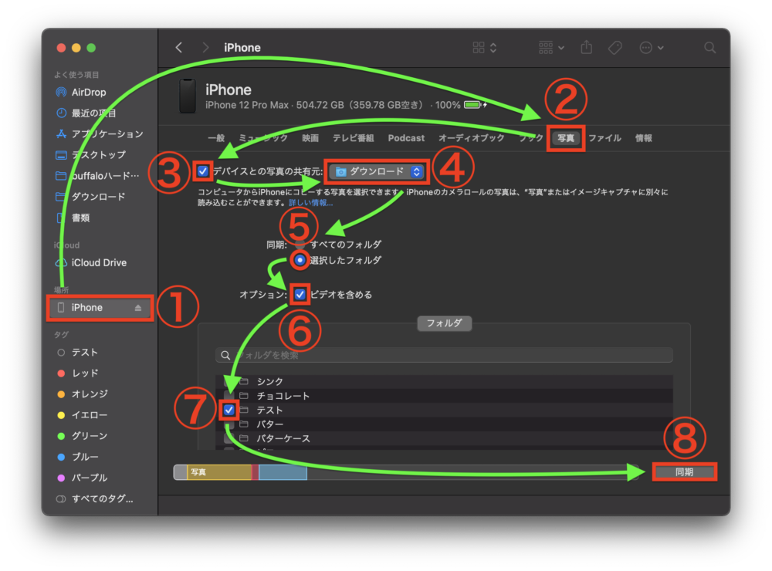Viewport: 772px width, 571px height.
Task: Eject the iPhone from the sidebar
Action: point(138,308)
